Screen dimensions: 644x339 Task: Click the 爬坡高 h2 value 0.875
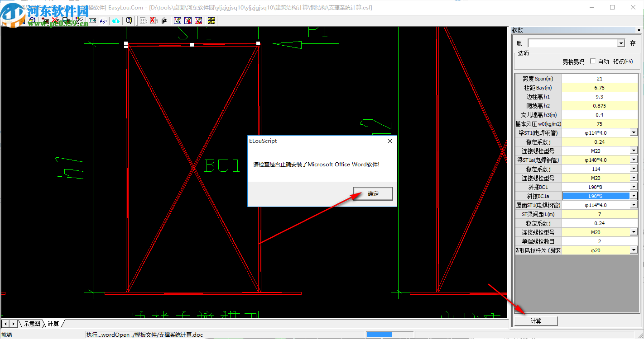[600, 106]
